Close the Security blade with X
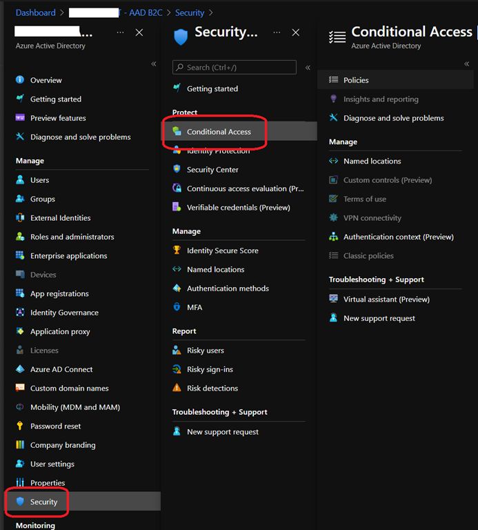This screenshot has height=530, width=478. pos(296,32)
